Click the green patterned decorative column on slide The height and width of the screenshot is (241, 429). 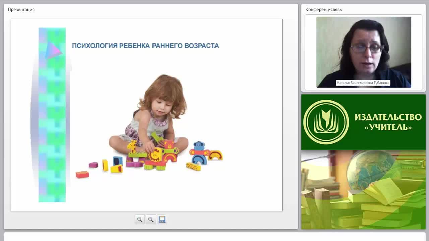(52, 115)
